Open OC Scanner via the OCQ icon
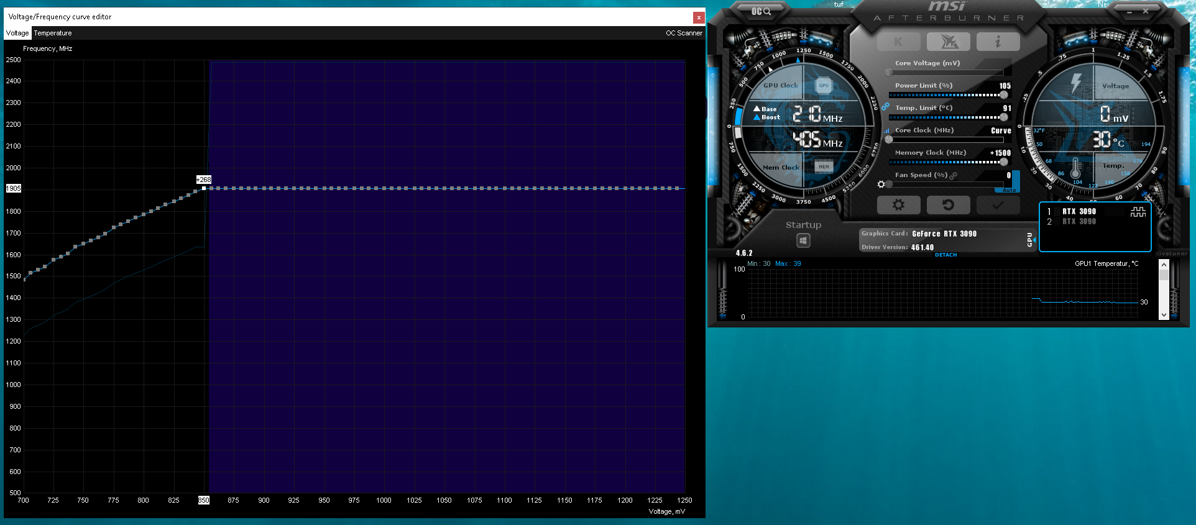The image size is (1196, 525). [x=761, y=11]
